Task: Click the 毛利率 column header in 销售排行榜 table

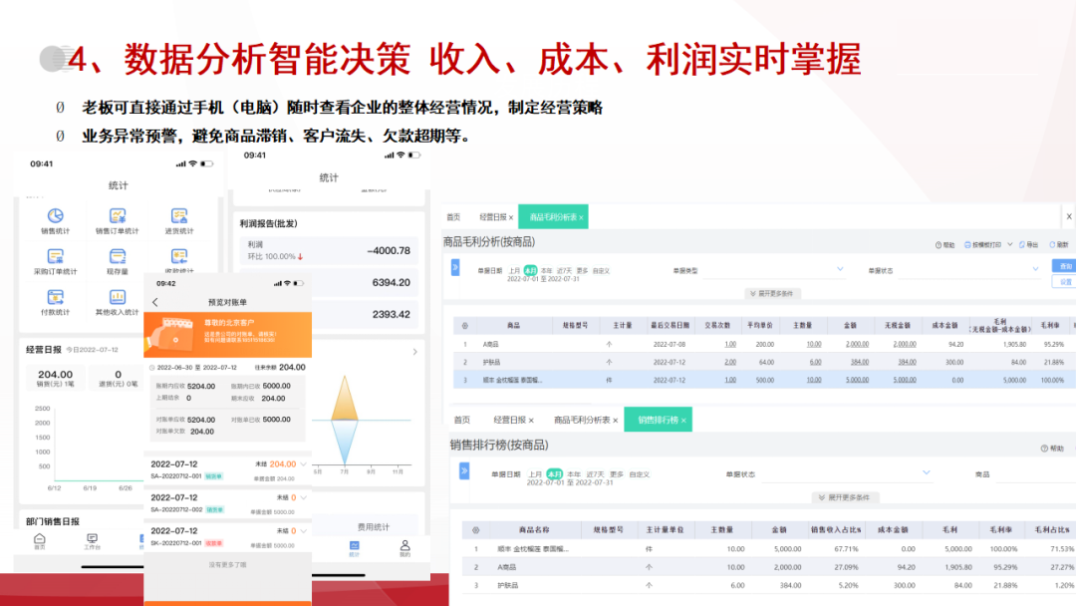Action: click(x=1003, y=530)
